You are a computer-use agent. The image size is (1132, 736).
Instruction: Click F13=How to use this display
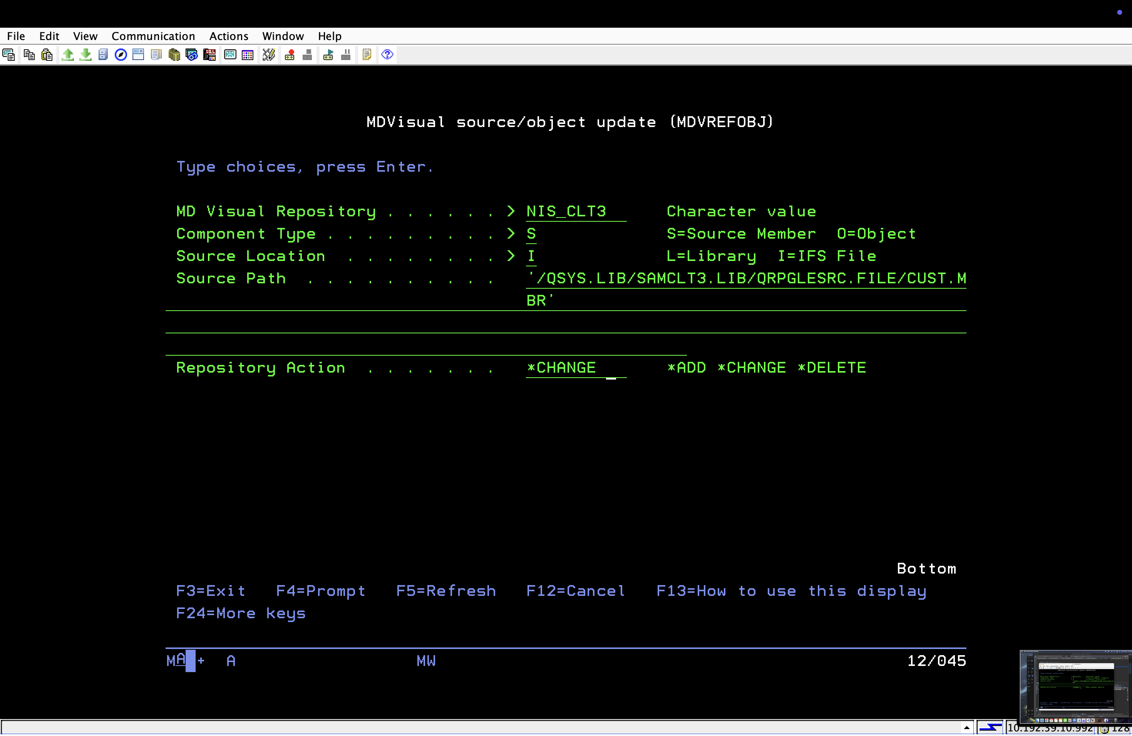point(792,592)
